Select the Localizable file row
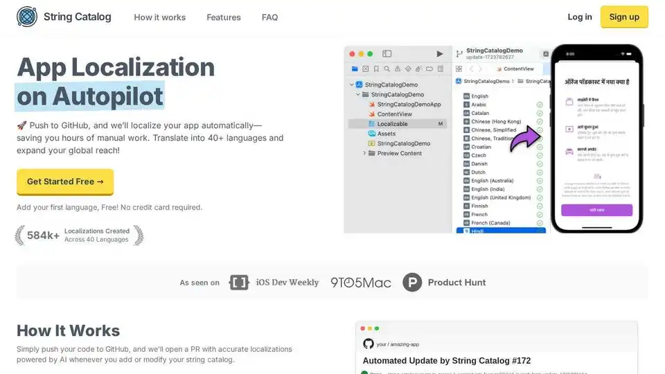665x374 pixels. click(398, 124)
